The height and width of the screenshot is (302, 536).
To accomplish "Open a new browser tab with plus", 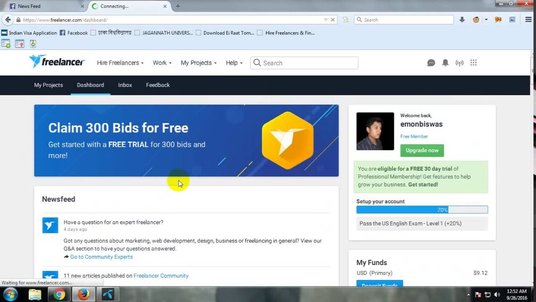I will click(x=178, y=6).
